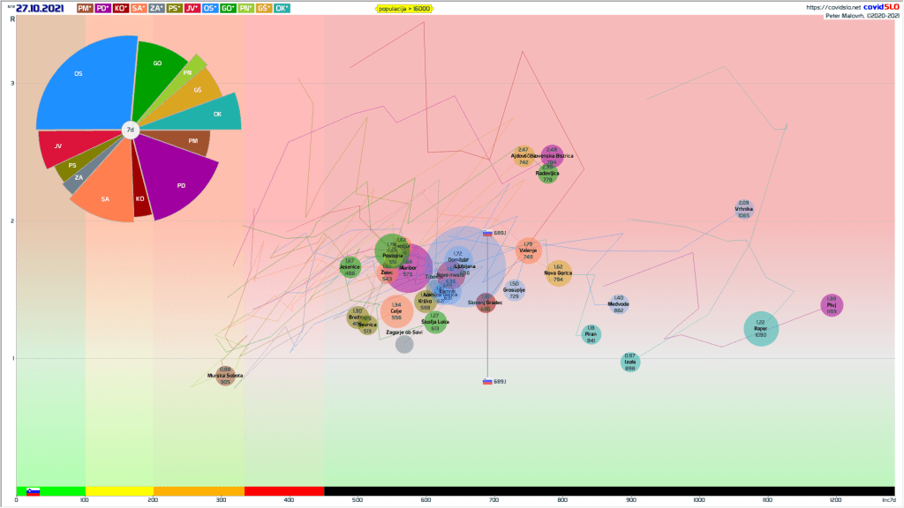This screenshot has height=508, width=904.
Task: Select the Koper bubble
Action: tap(761, 329)
